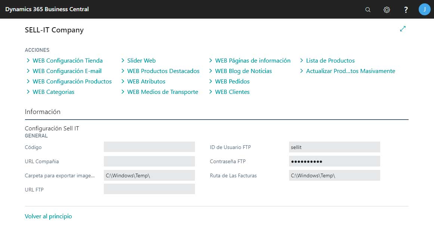Viewport: 434px width, 228px height.
Task: Open WEB Configuración Productos
Action: [x=72, y=82]
